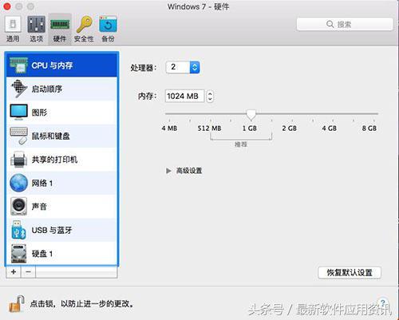
Task: Click the lock icon to prevent changes
Action: click(17, 303)
